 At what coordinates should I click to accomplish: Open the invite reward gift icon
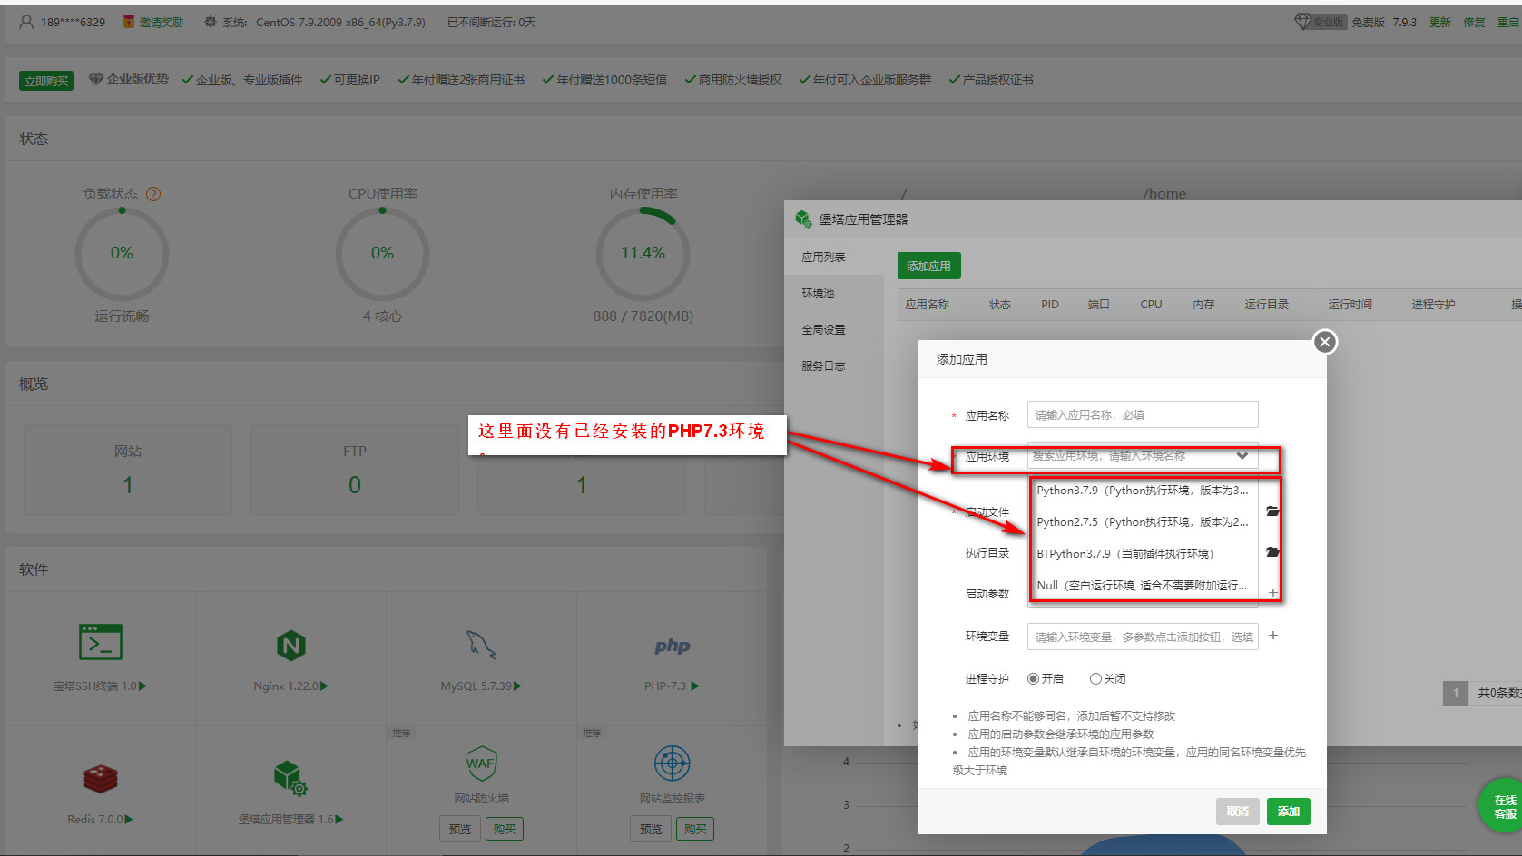tap(129, 22)
